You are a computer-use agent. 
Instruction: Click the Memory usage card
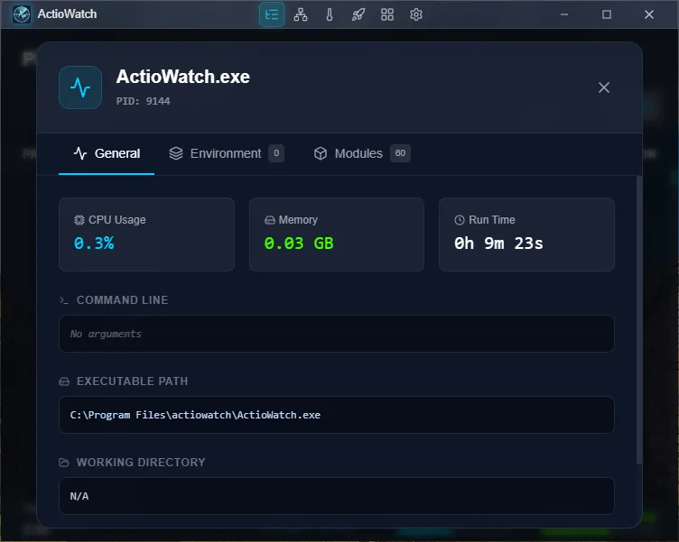click(x=337, y=234)
